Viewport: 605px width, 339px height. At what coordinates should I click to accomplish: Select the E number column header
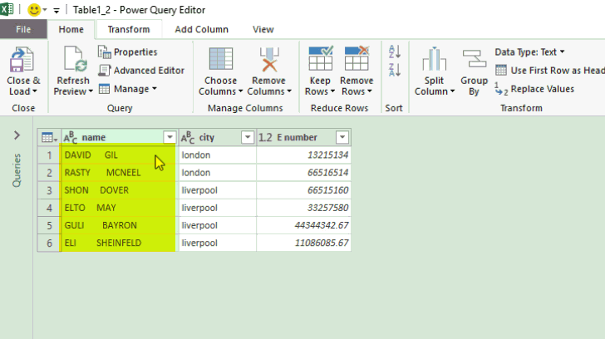click(x=303, y=137)
